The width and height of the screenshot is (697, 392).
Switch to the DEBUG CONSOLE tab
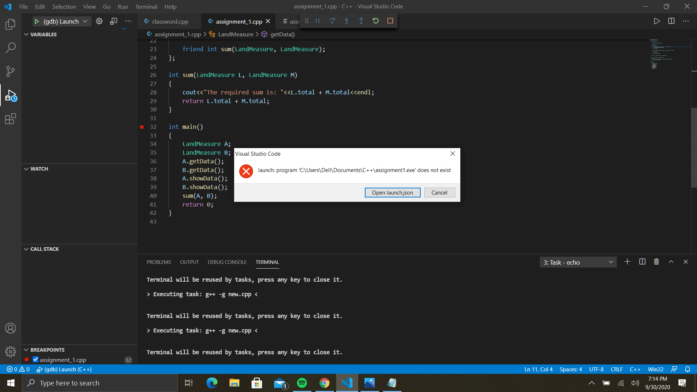[x=227, y=262]
